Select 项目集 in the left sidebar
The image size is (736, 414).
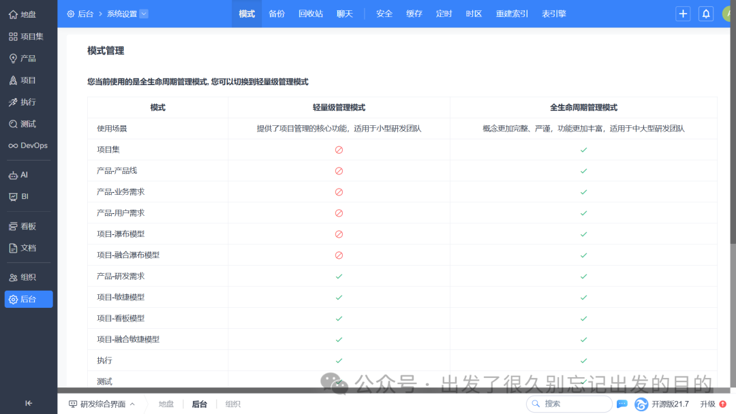(27, 36)
